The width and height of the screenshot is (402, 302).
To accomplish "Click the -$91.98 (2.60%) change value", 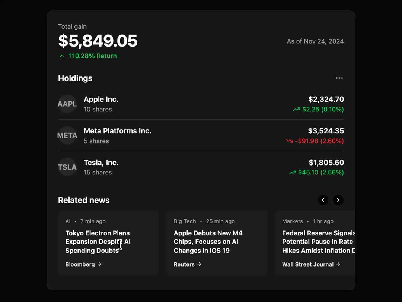I will point(319,141).
